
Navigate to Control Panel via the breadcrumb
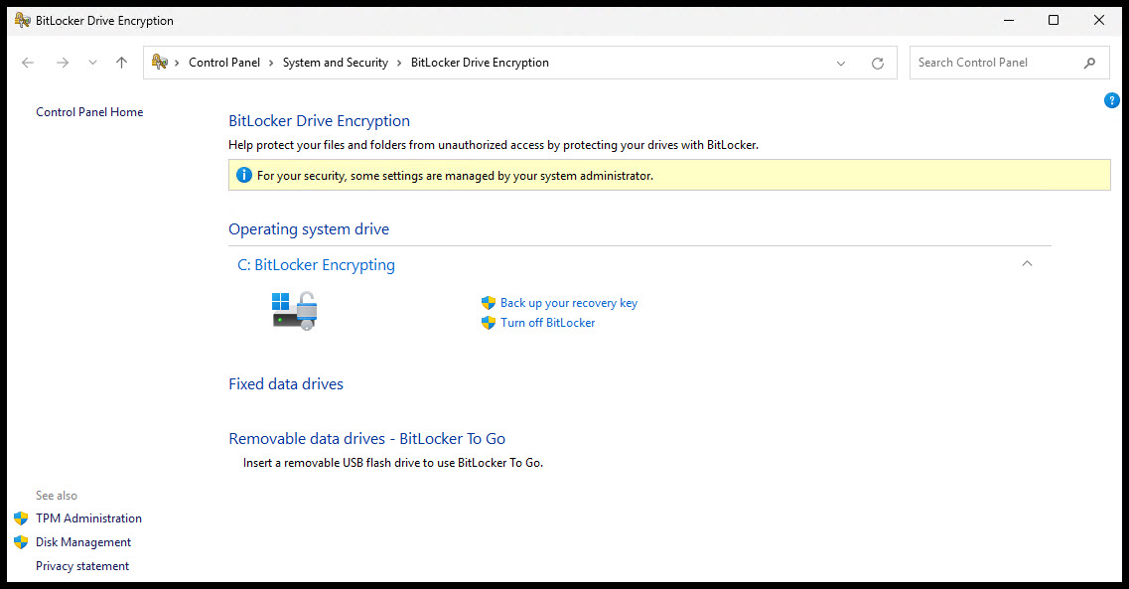224,62
